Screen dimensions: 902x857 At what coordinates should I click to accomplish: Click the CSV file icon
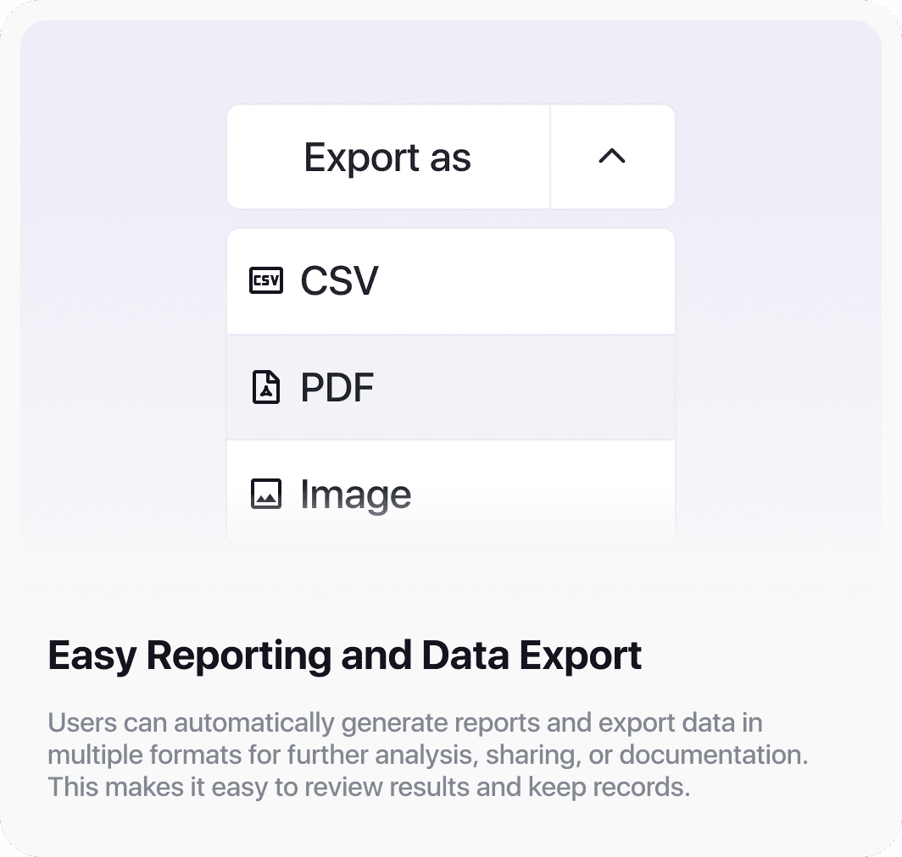[x=265, y=281]
